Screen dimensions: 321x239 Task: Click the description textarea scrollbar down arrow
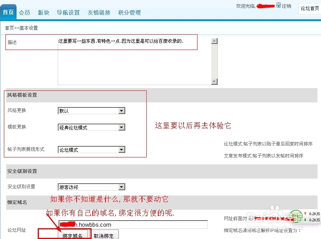click(214, 81)
